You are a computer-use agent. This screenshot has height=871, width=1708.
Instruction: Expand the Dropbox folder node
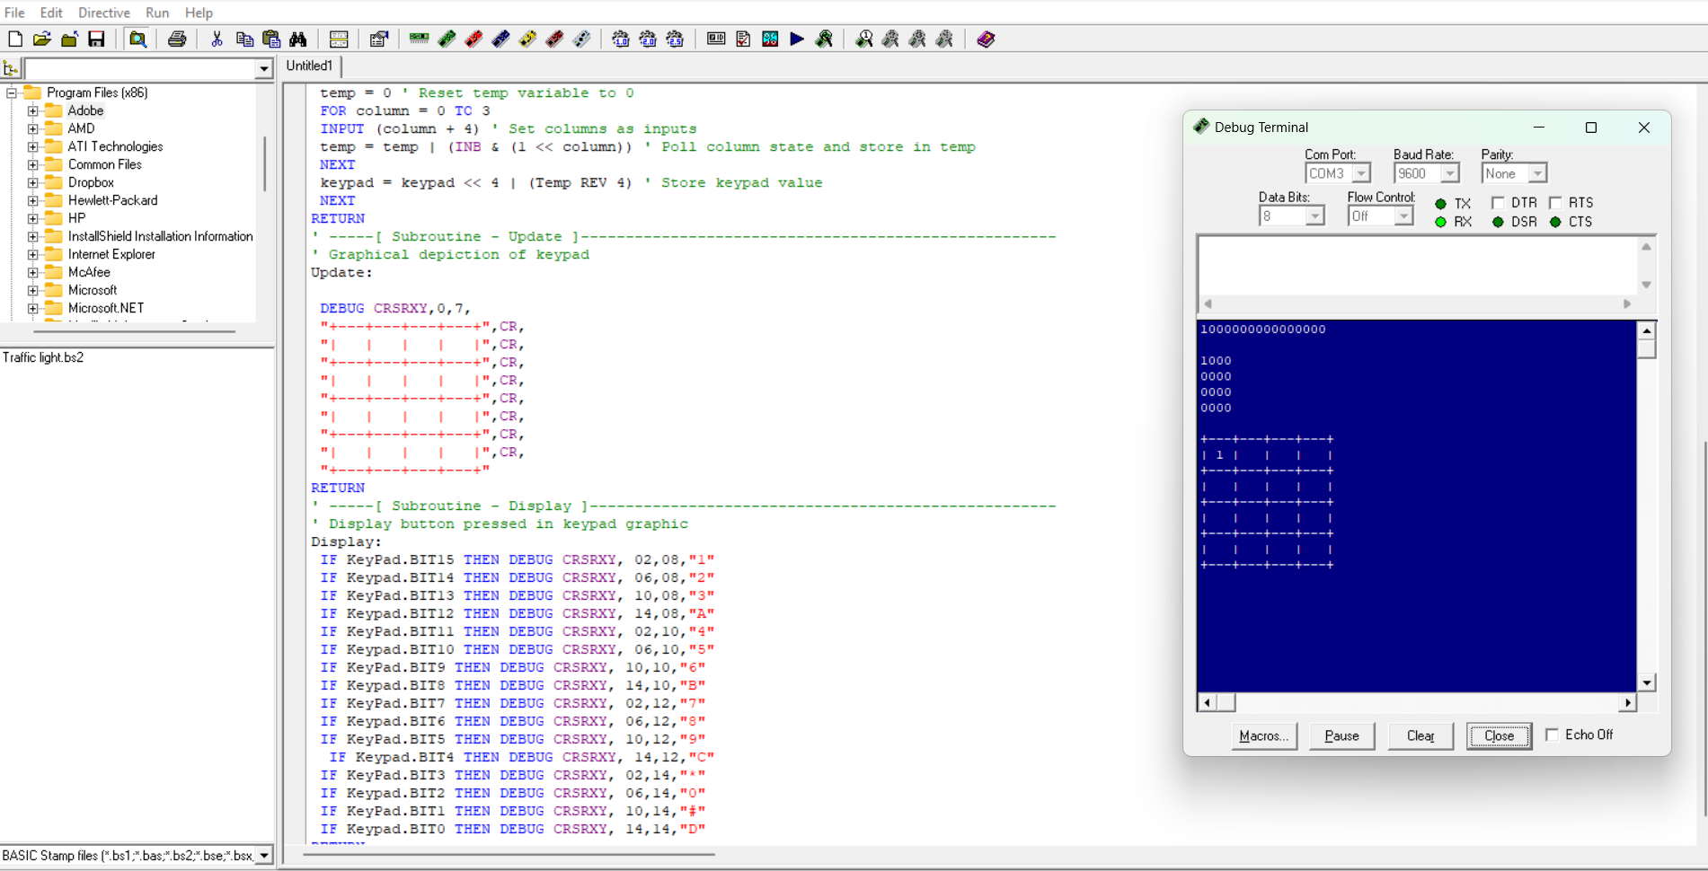tap(32, 182)
